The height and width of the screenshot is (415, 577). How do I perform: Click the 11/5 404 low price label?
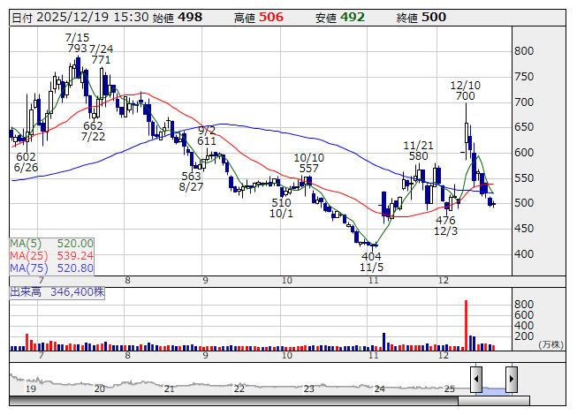point(371,261)
